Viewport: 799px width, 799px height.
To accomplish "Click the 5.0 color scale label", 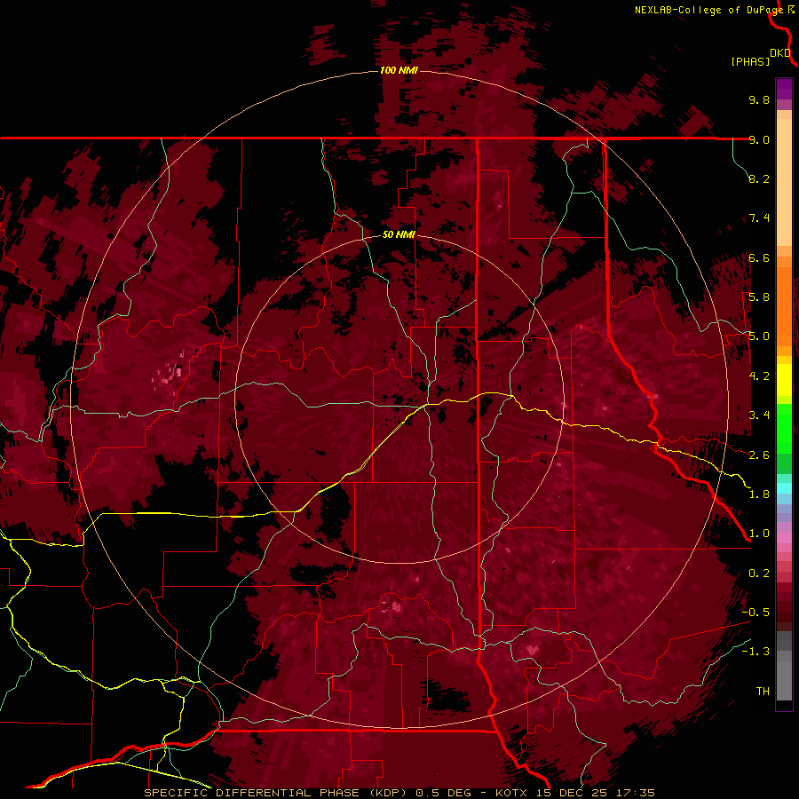I will coord(759,336).
